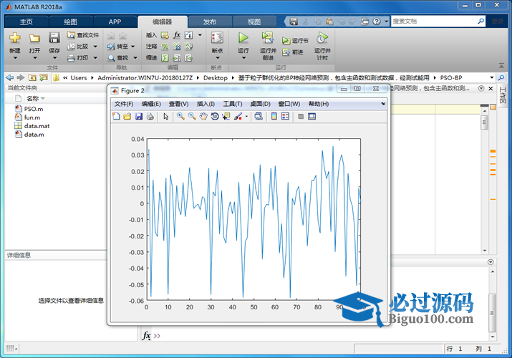Open the dropdown arrow under Open (打开)
The height and width of the screenshot is (358, 512).
tap(34, 58)
